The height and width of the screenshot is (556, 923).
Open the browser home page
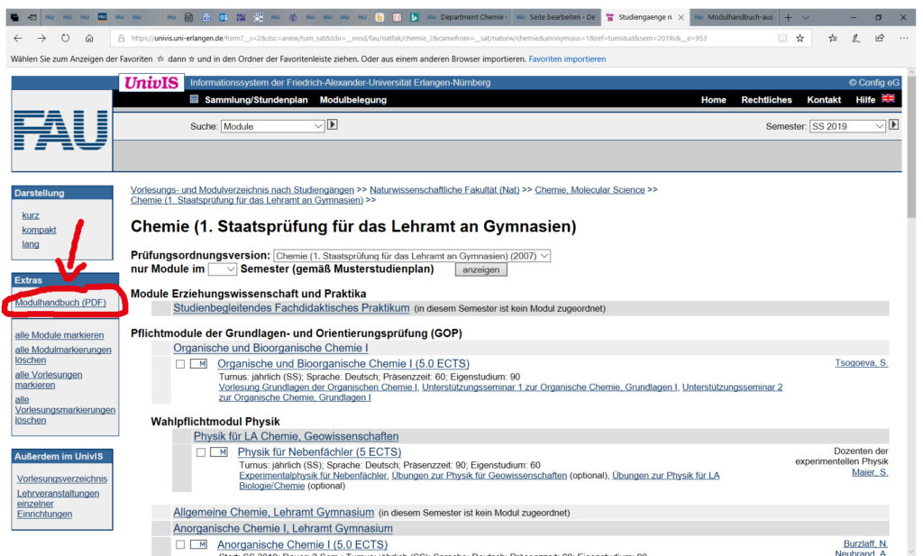click(89, 38)
